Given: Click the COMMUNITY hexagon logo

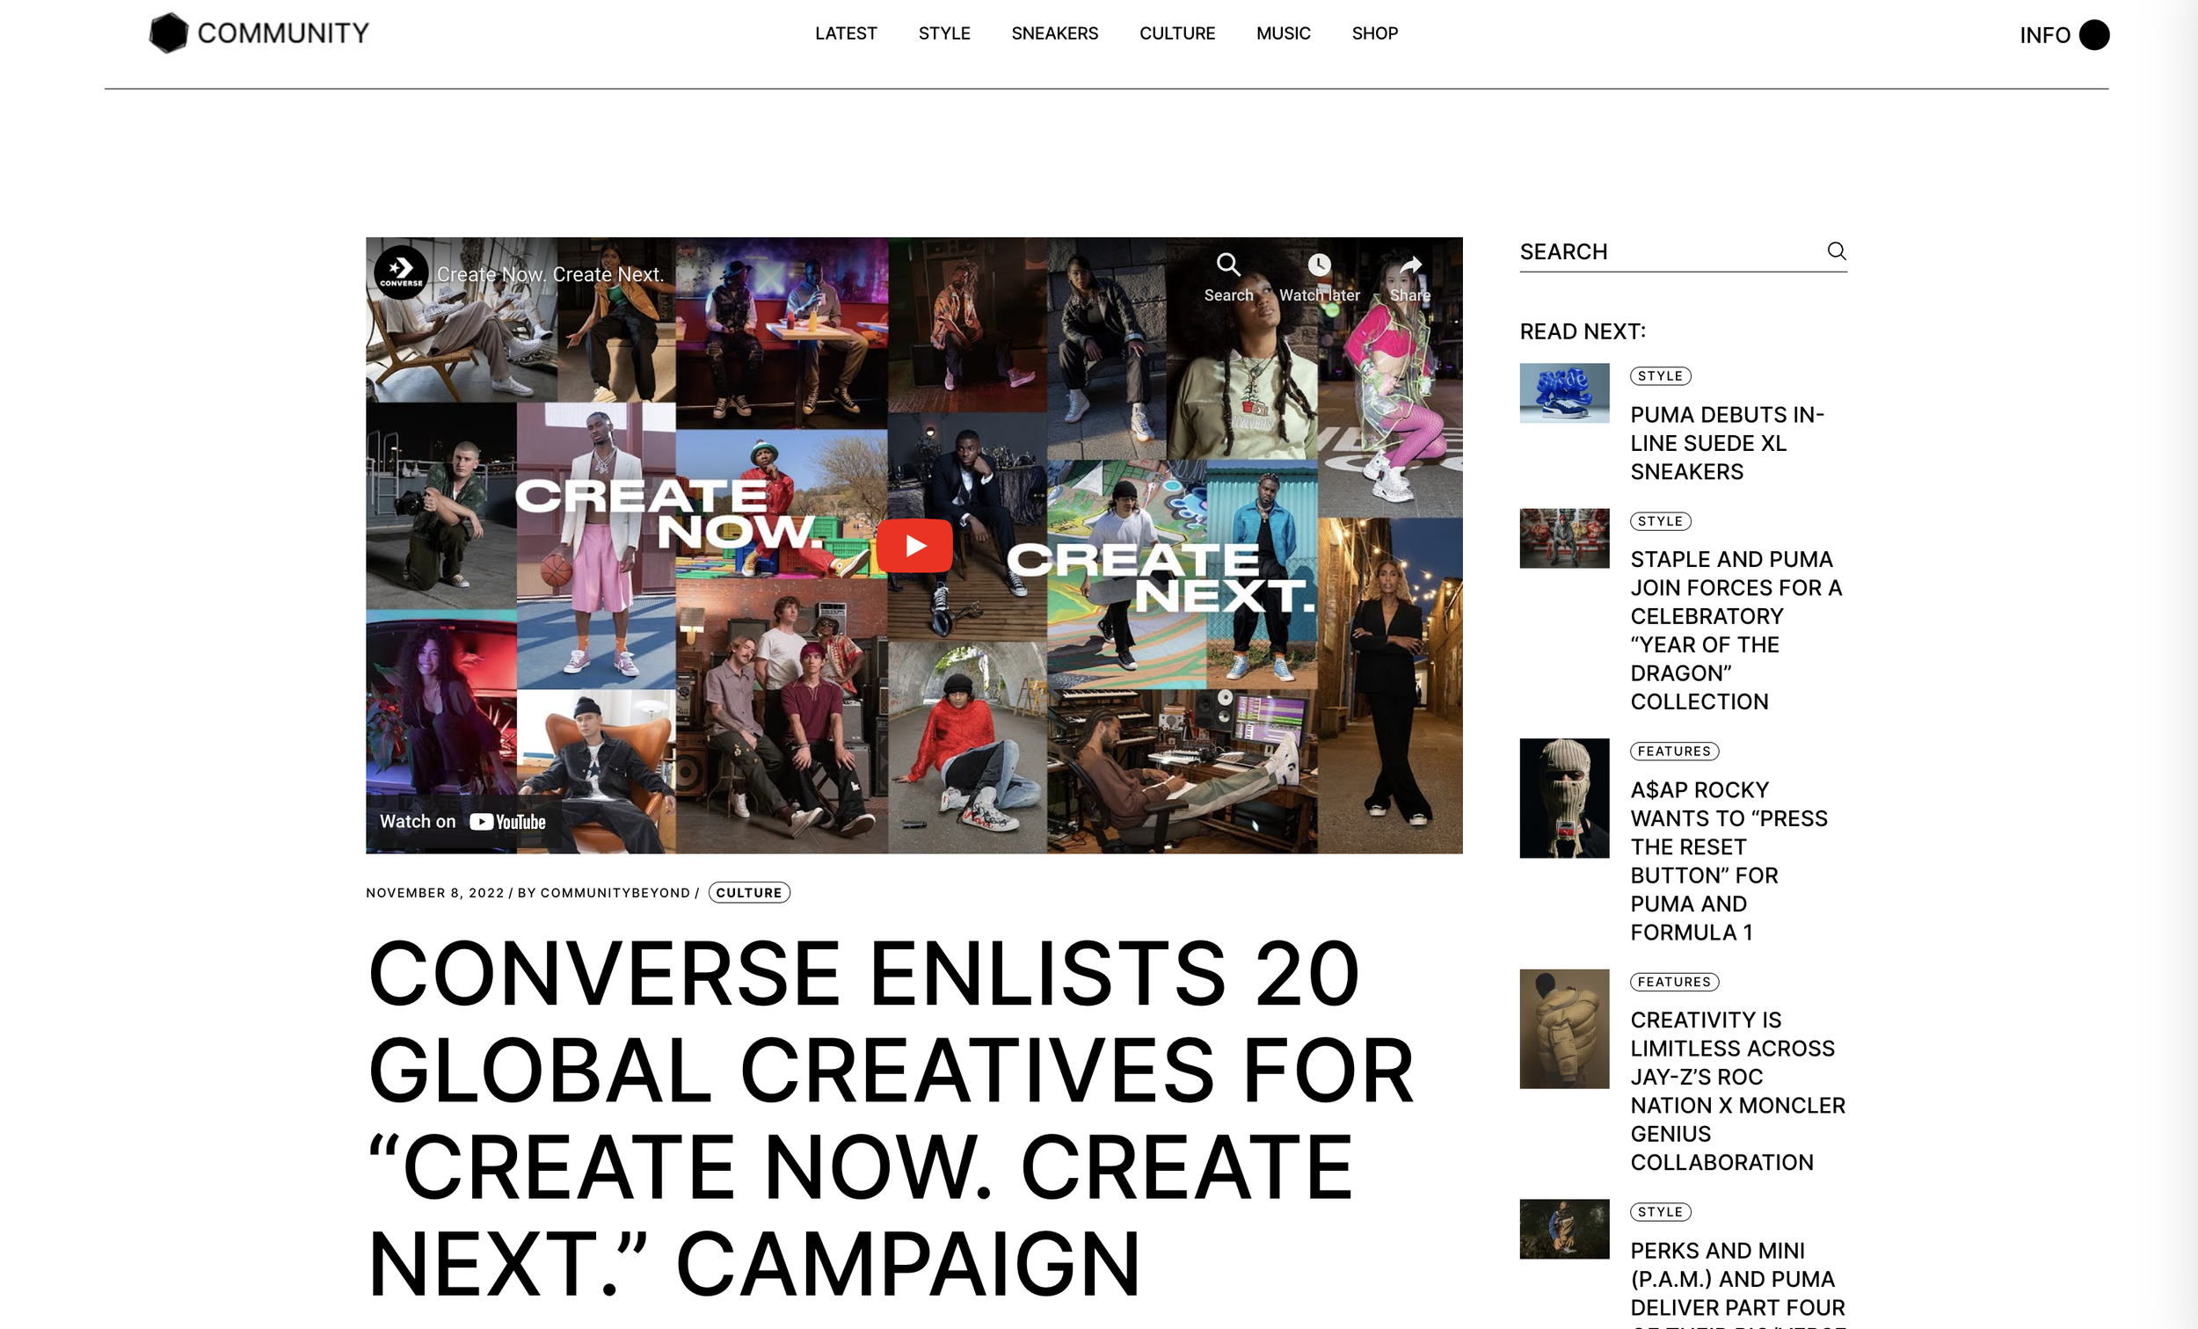Looking at the screenshot, I should tap(168, 33).
